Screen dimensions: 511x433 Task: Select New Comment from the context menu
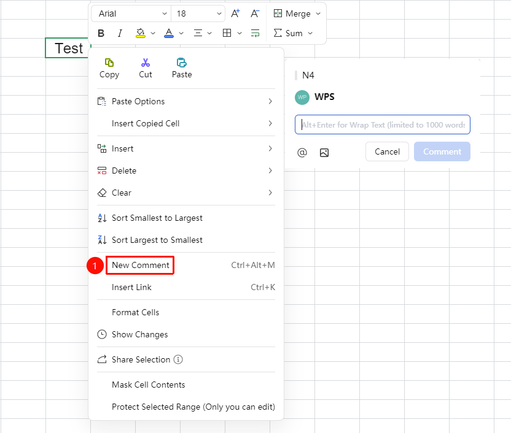[x=186, y=265]
